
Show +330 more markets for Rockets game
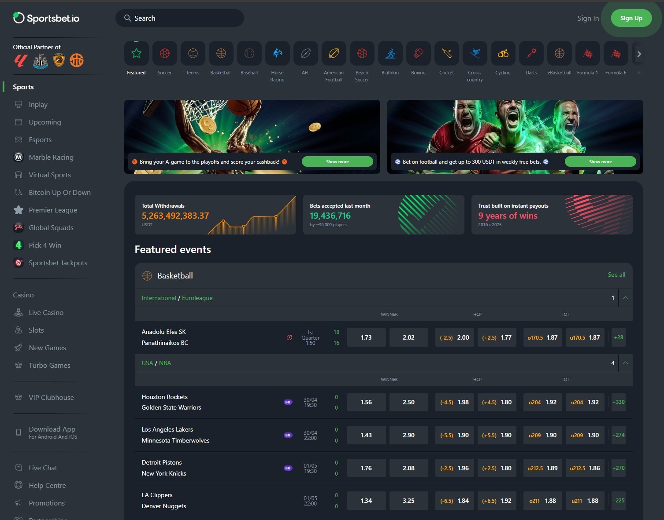pos(619,402)
